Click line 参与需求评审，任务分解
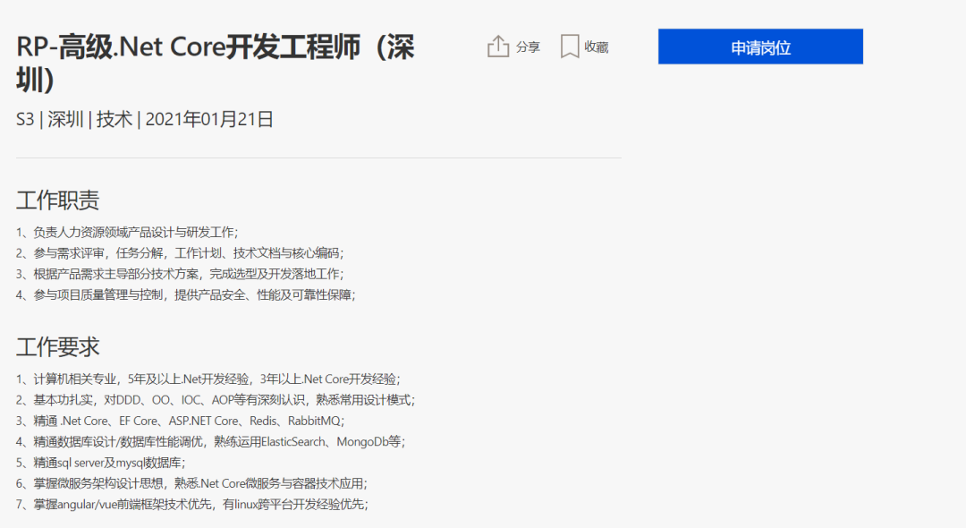This screenshot has width=966, height=528. click(x=180, y=253)
